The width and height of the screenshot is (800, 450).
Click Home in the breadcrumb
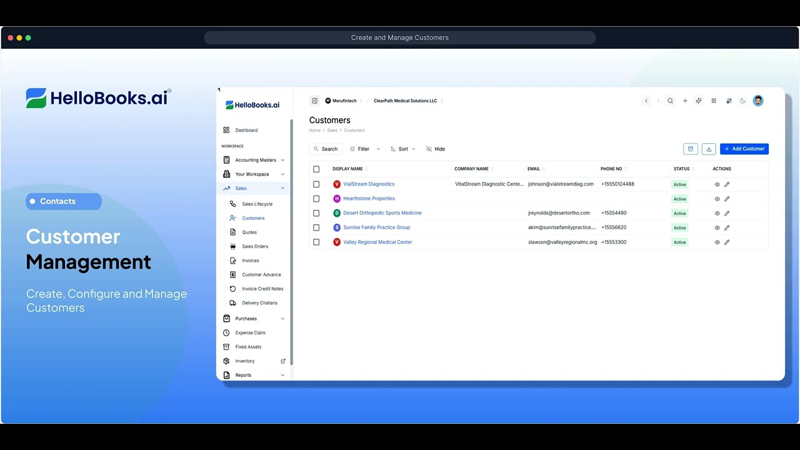314,131
